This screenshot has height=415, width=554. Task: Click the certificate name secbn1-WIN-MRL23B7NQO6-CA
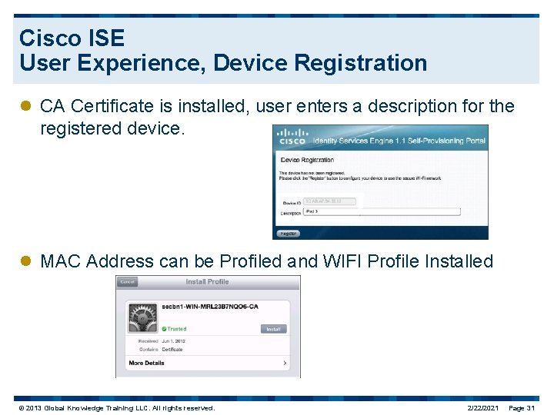(x=210, y=307)
